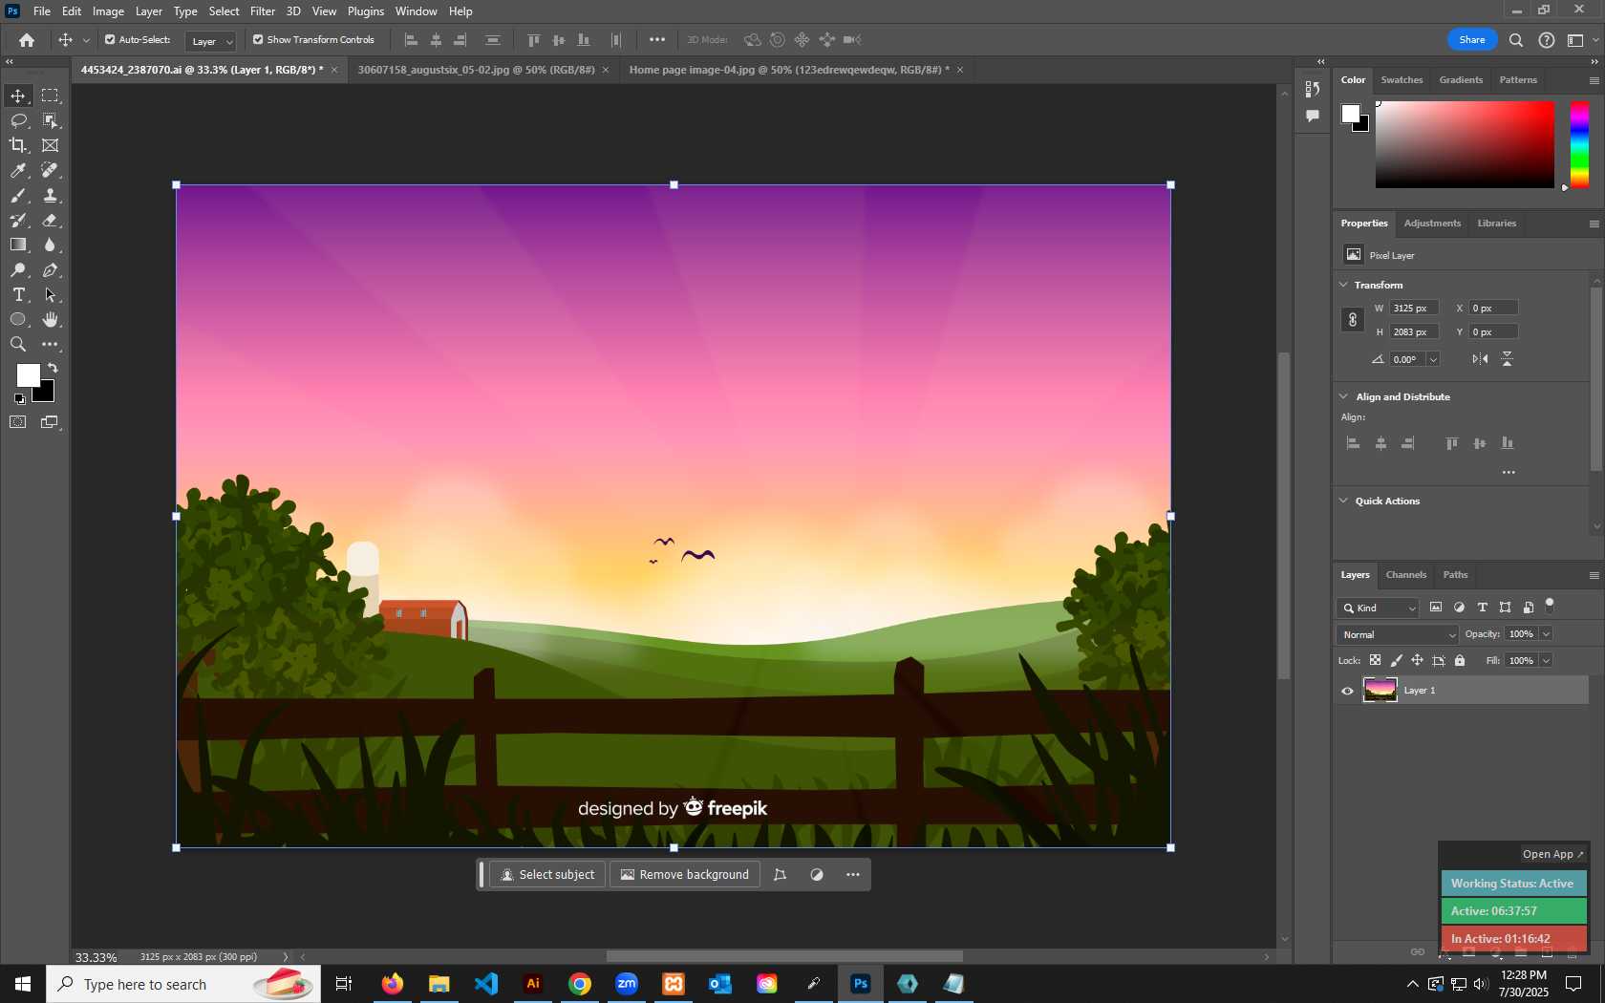
Task: Choose the Blur tool
Action: 50,245
